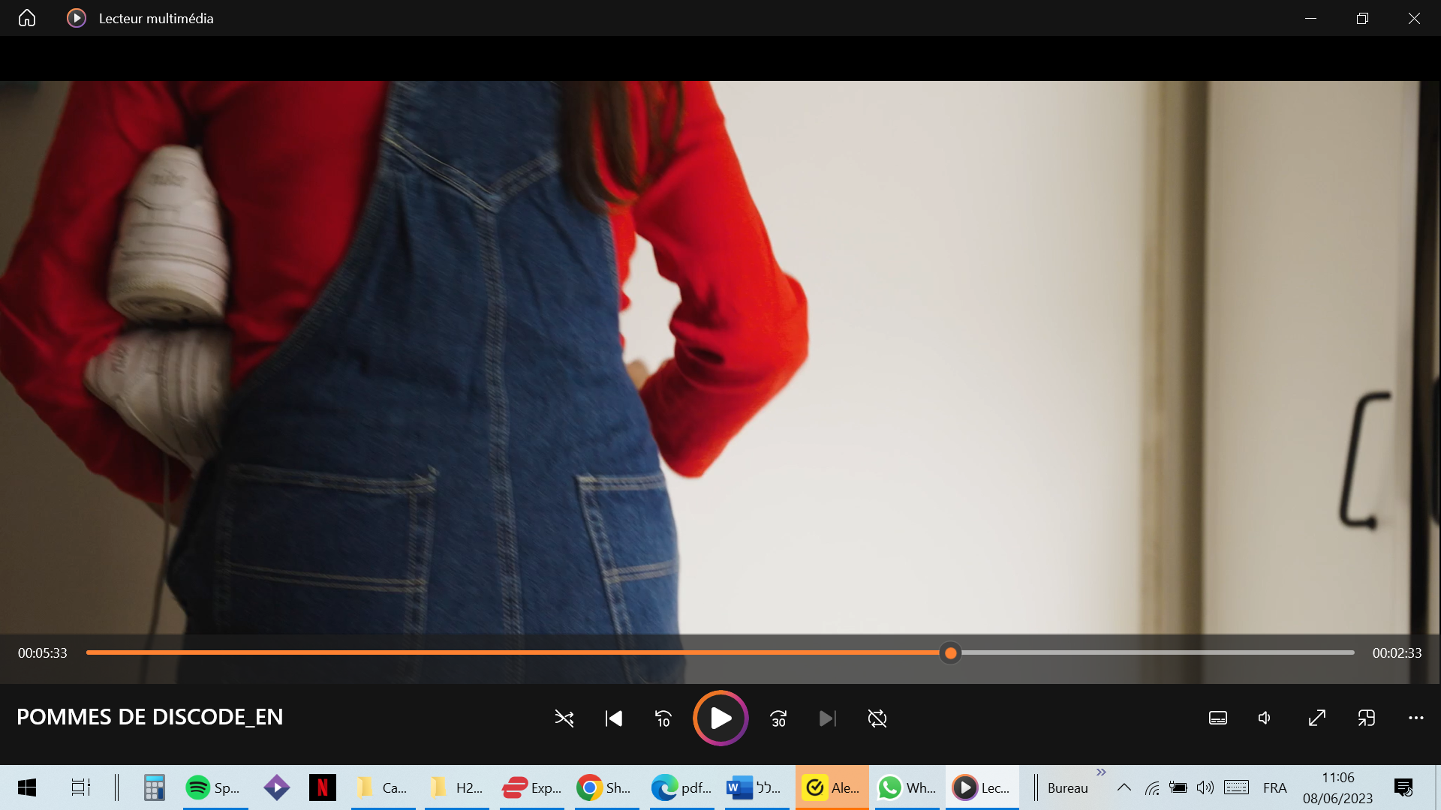Skip back 10 seconds
The width and height of the screenshot is (1441, 810).
tap(663, 718)
